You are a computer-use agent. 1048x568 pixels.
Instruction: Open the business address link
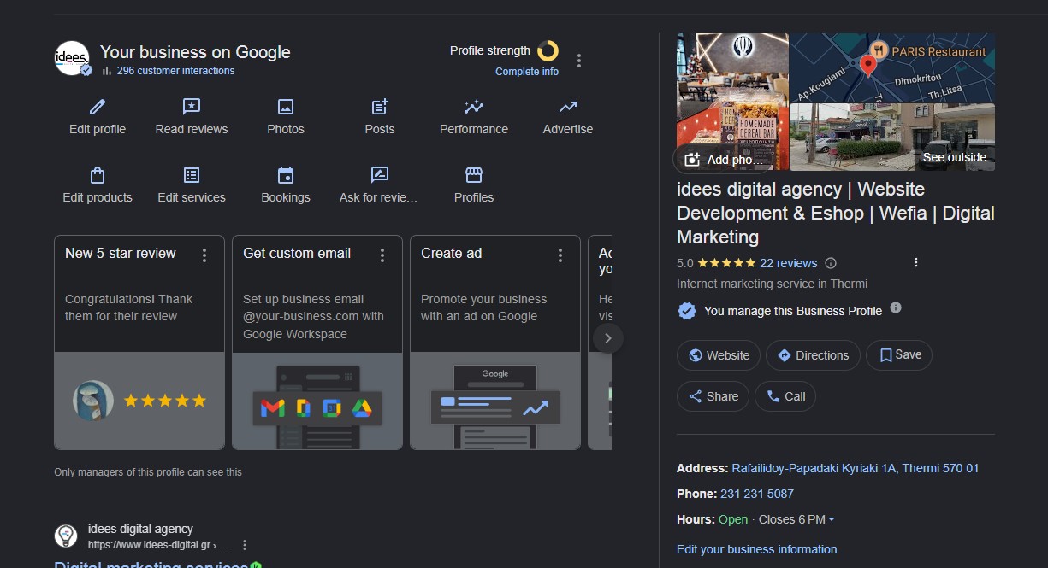856,468
